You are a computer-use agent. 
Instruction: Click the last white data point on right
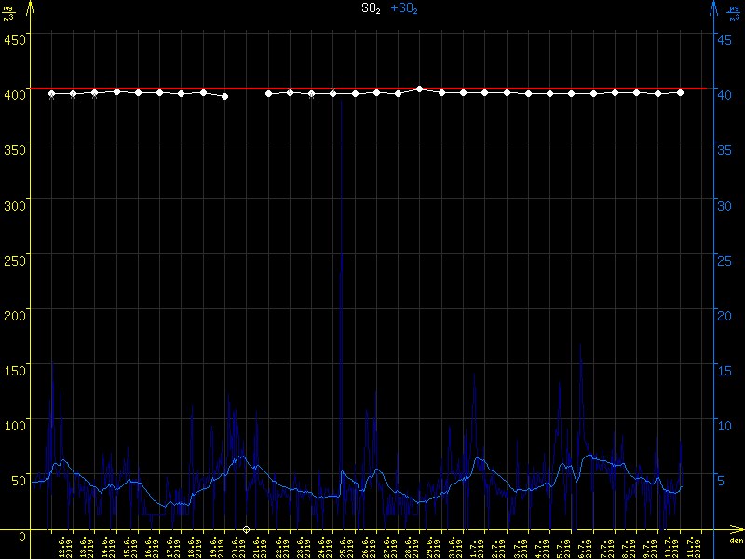[681, 92]
